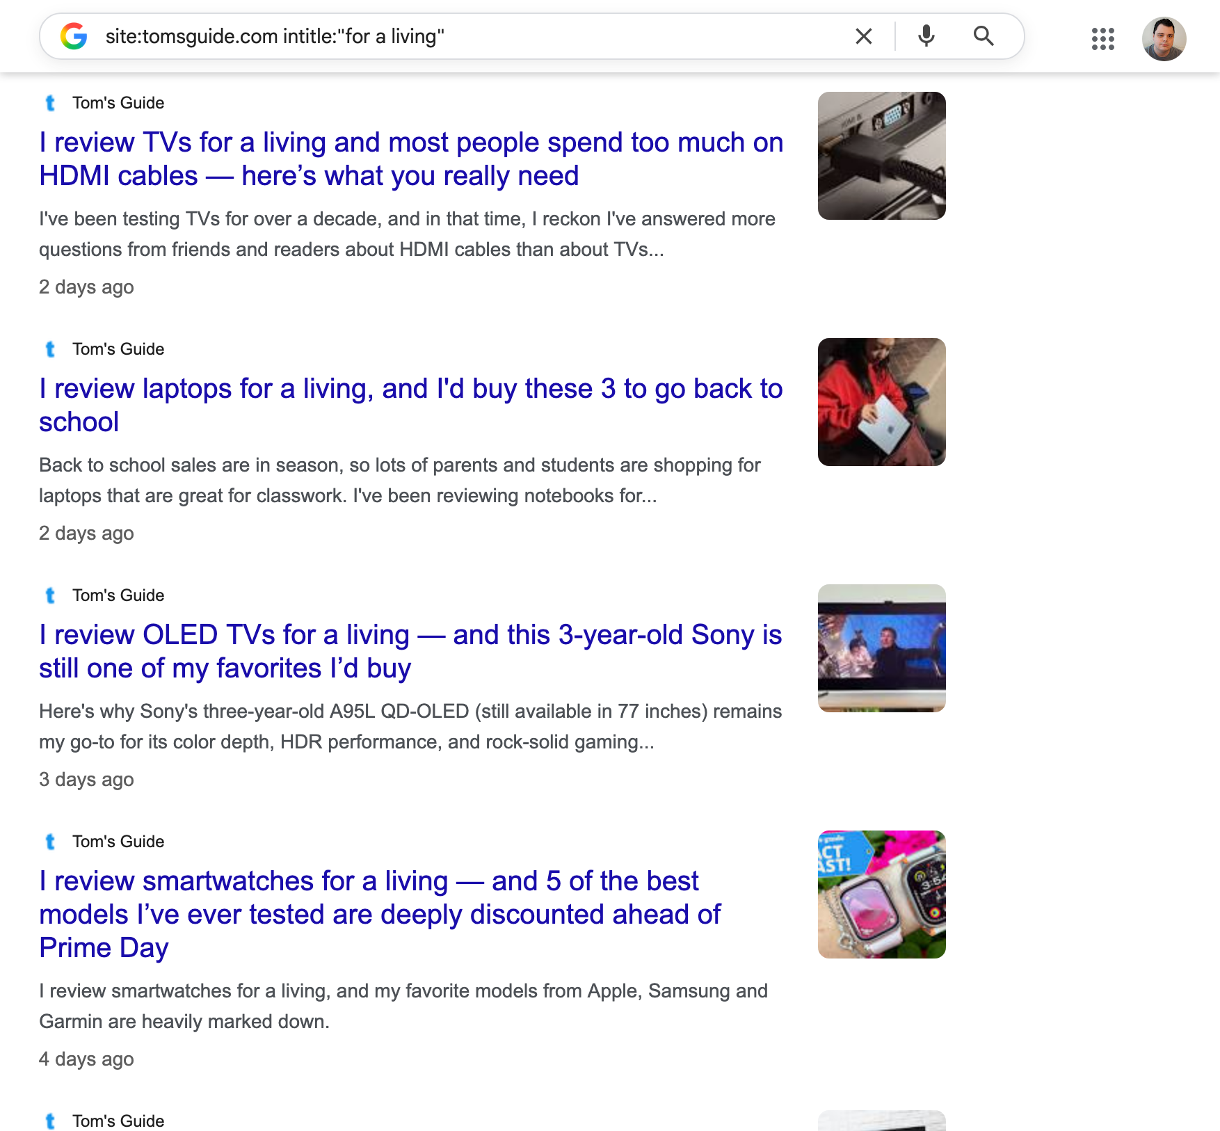Open the OLED TVs Sony article link
This screenshot has height=1131, width=1220.
pos(410,652)
